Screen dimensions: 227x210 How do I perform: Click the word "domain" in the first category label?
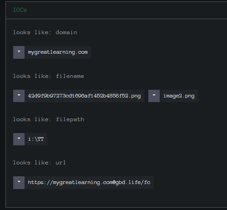(x=66, y=32)
